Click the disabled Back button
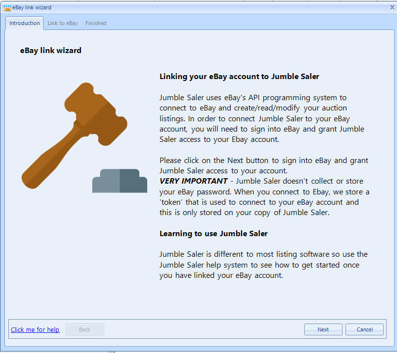Viewport: 397px width, 353px height. point(84,329)
